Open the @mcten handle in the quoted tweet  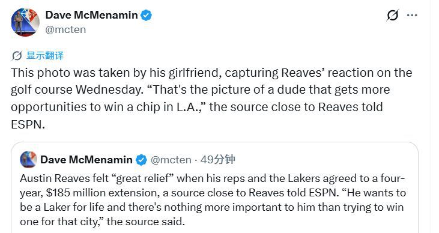point(171,160)
